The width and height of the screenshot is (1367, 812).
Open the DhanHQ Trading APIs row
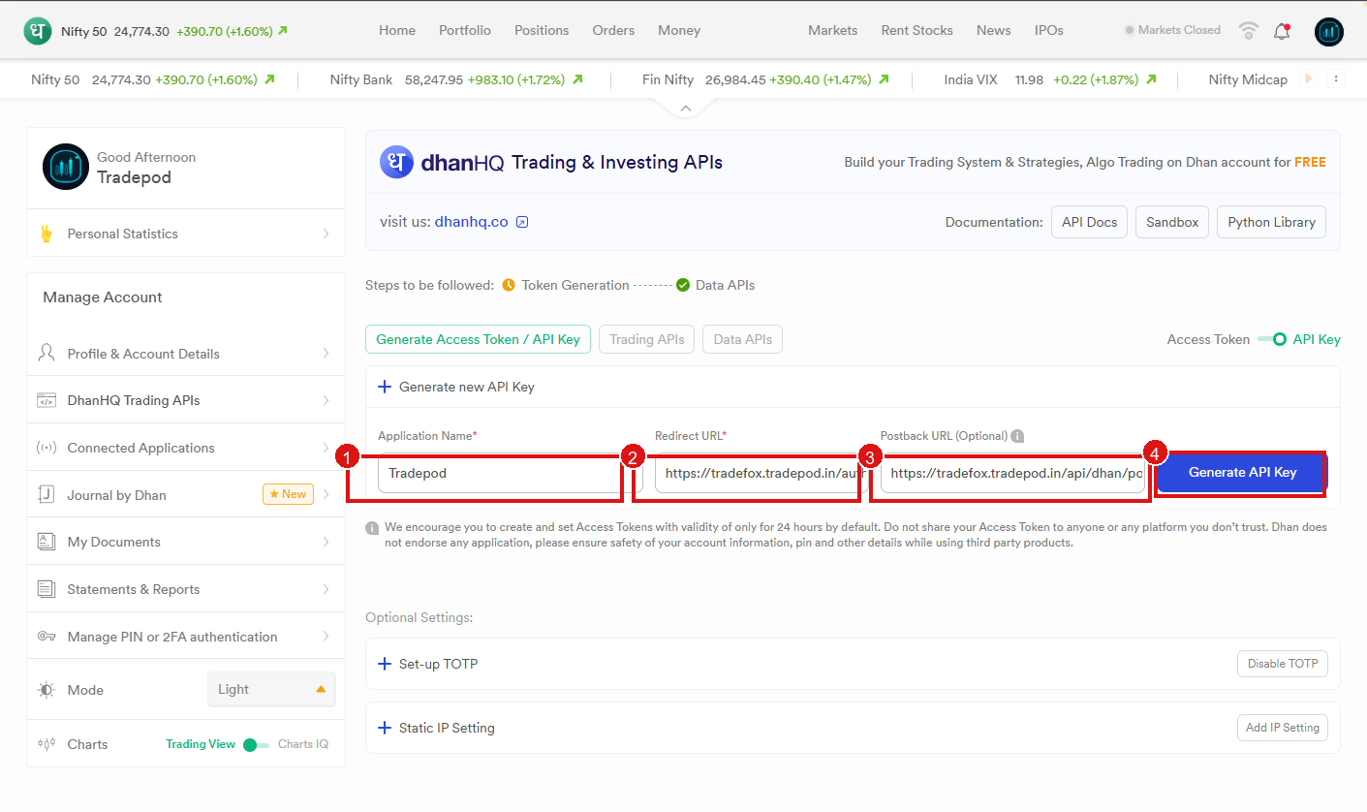point(186,400)
